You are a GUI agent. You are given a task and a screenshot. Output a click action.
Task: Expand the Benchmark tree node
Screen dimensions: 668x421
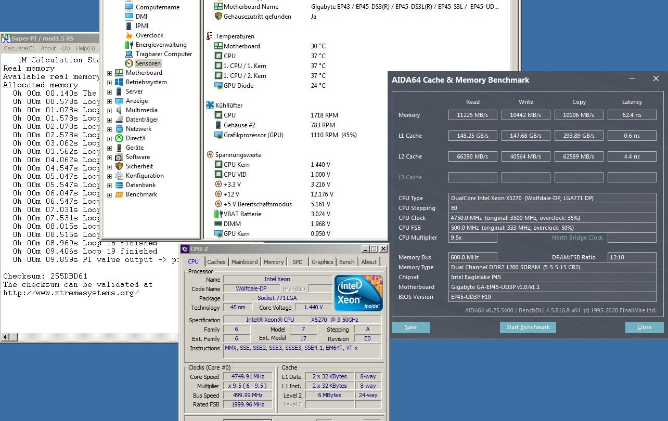(109, 194)
